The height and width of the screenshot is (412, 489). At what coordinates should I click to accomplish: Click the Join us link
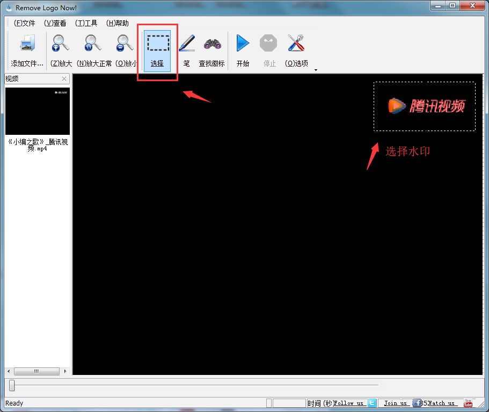[396, 403]
